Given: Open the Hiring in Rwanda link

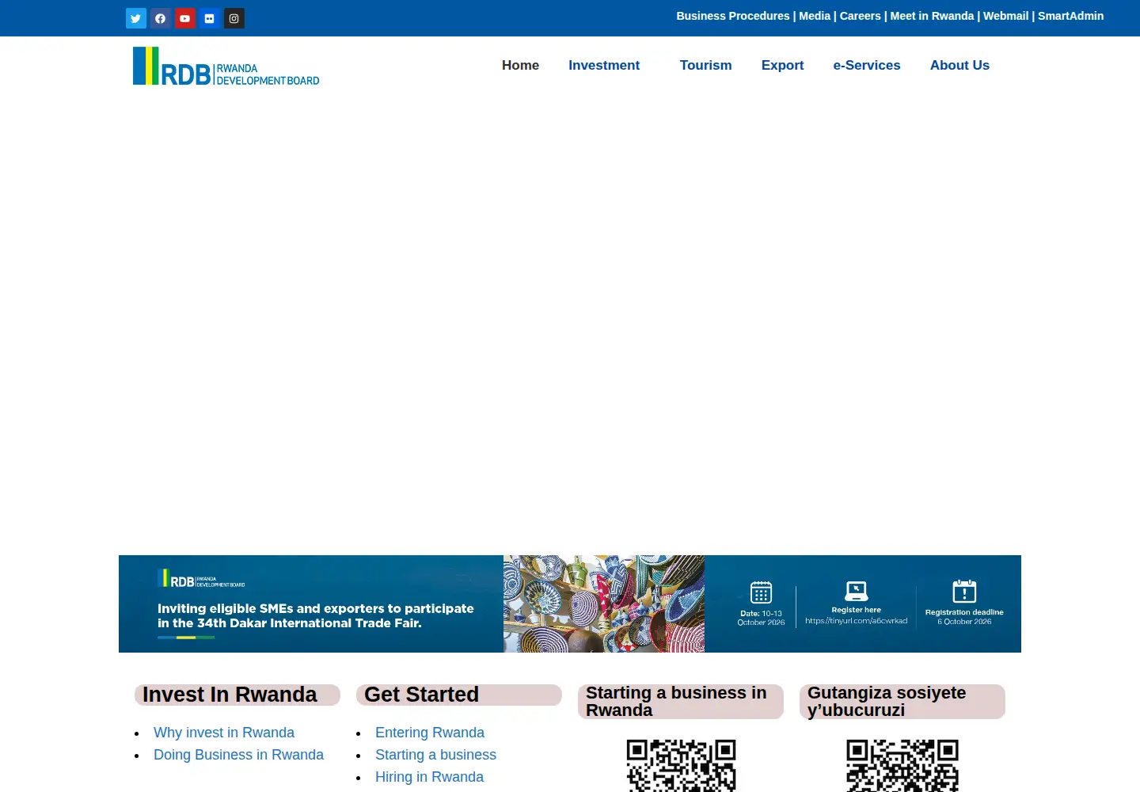Looking at the screenshot, I should tap(429, 777).
